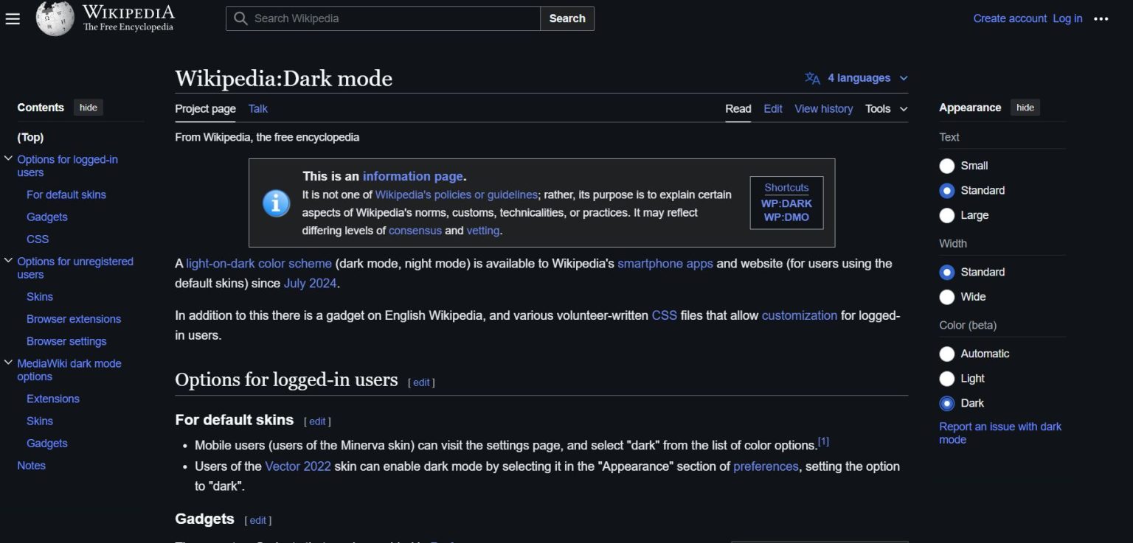Select Large text size
Viewport: 1133px width, 543px height.
click(947, 215)
